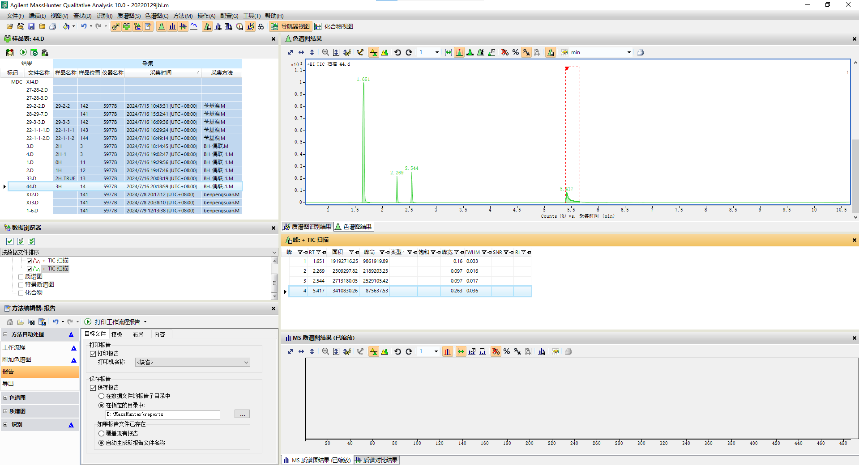Uncheck the 保存报告 checkbox

point(93,388)
